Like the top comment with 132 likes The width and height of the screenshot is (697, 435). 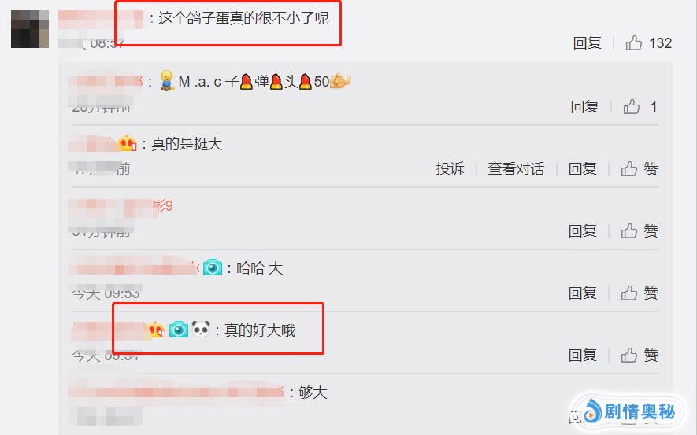(x=633, y=43)
